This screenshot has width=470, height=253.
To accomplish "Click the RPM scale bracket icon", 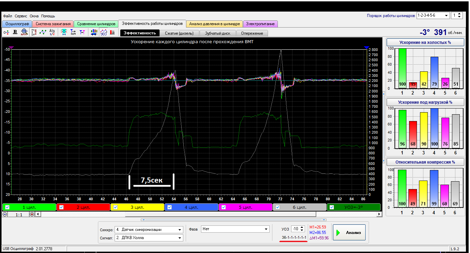I will [x=34, y=32].
